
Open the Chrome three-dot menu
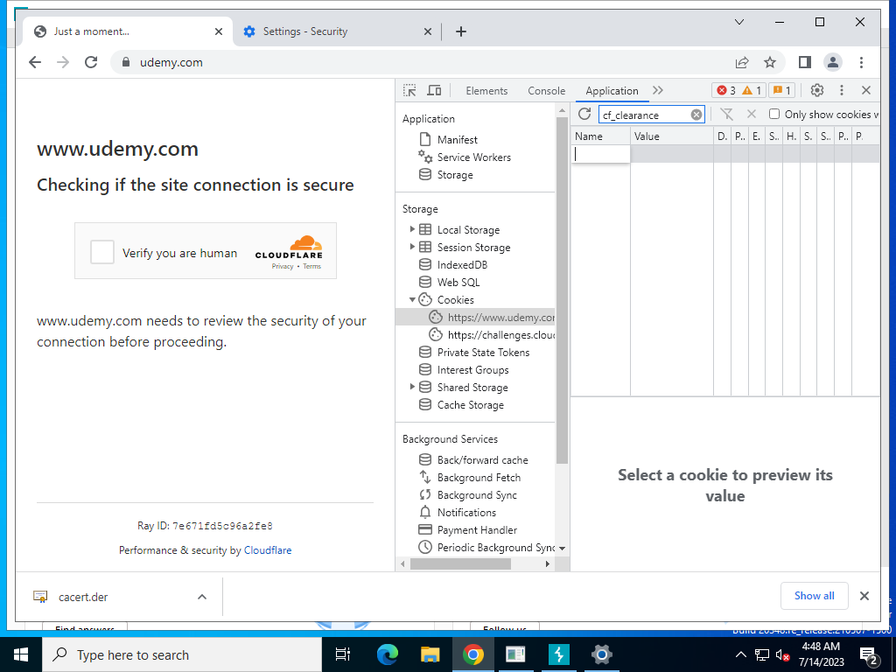[861, 62]
